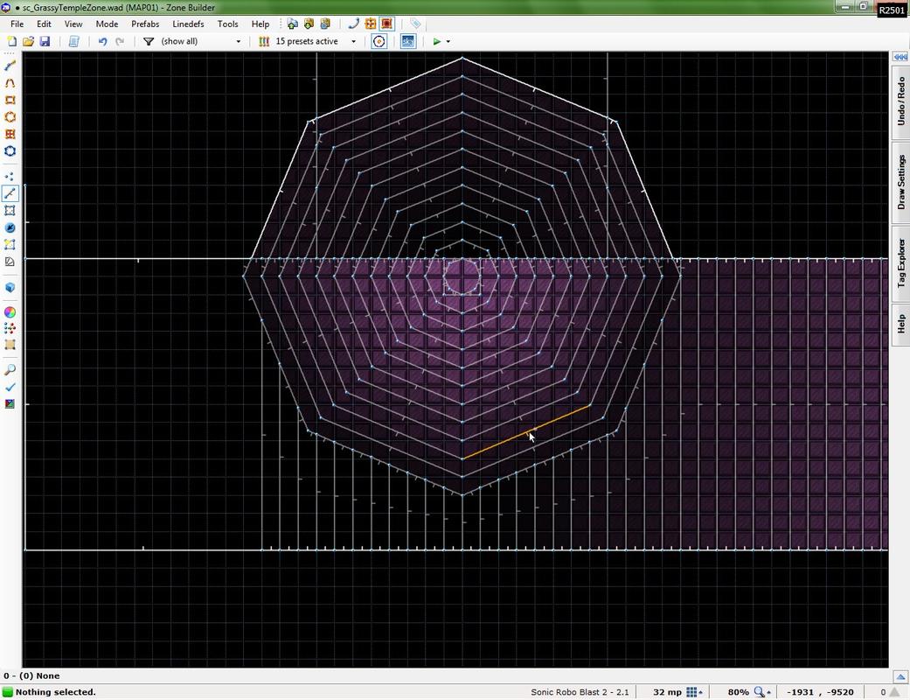Toggle the highlighted red merge-geometry button
The width and height of the screenshot is (910, 700).
click(x=386, y=24)
